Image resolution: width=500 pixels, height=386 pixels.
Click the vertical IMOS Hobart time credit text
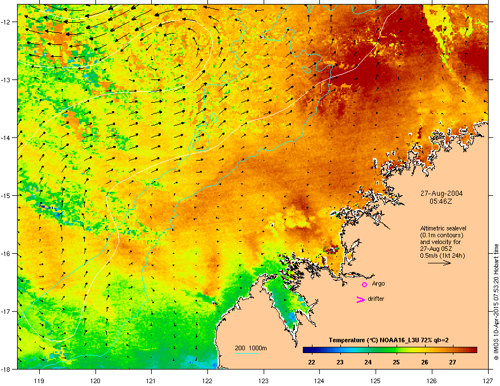496,302
